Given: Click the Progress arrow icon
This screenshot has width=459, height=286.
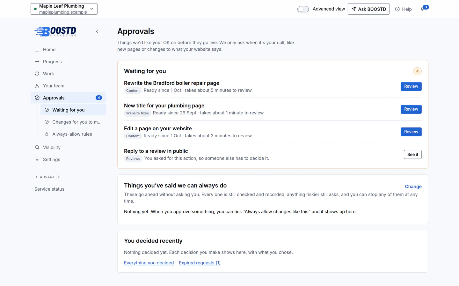Looking at the screenshot, I should click(x=37, y=62).
